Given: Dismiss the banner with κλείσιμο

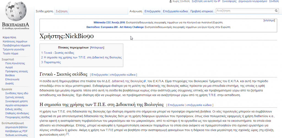Looking at the screenshot, I should click(269, 21).
